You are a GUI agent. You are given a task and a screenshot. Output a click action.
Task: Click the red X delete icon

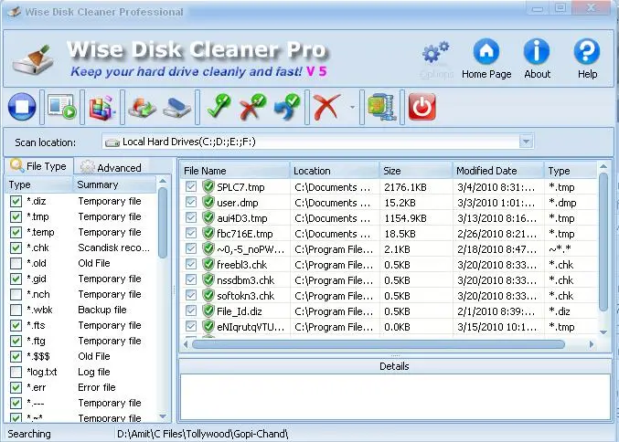click(x=326, y=107)
